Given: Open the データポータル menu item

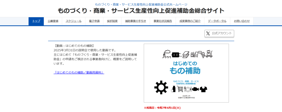Looking at the screenshot, I should 217,21.
